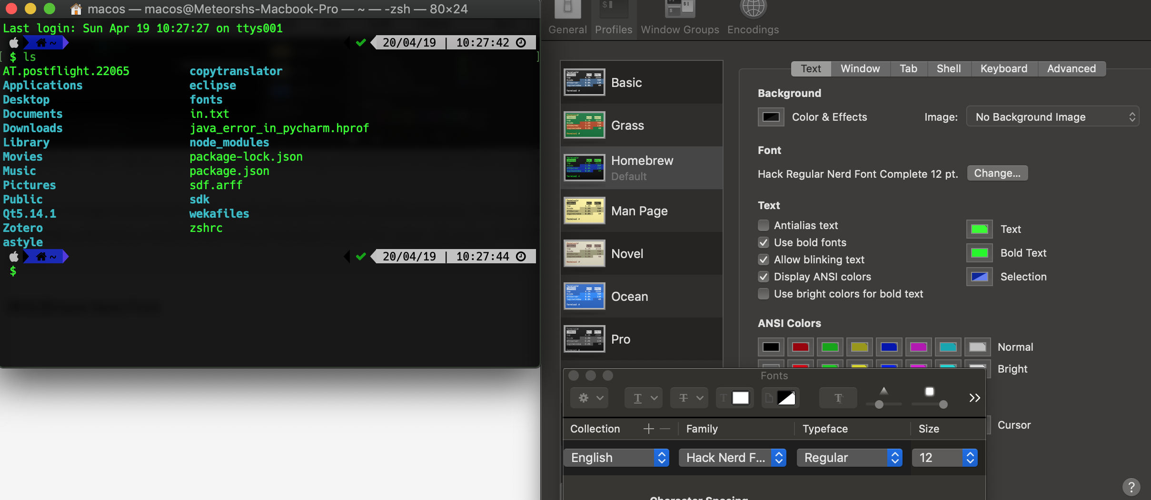Open the General preferences pane
Screen dimensions: 1151x500
[x=567, y=18]
